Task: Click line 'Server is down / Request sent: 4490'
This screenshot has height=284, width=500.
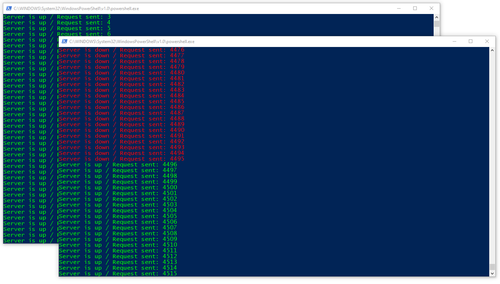Action: click(122, 130)
